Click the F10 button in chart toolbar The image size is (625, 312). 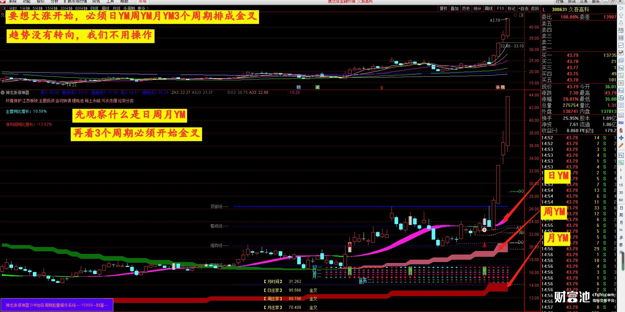500,9
